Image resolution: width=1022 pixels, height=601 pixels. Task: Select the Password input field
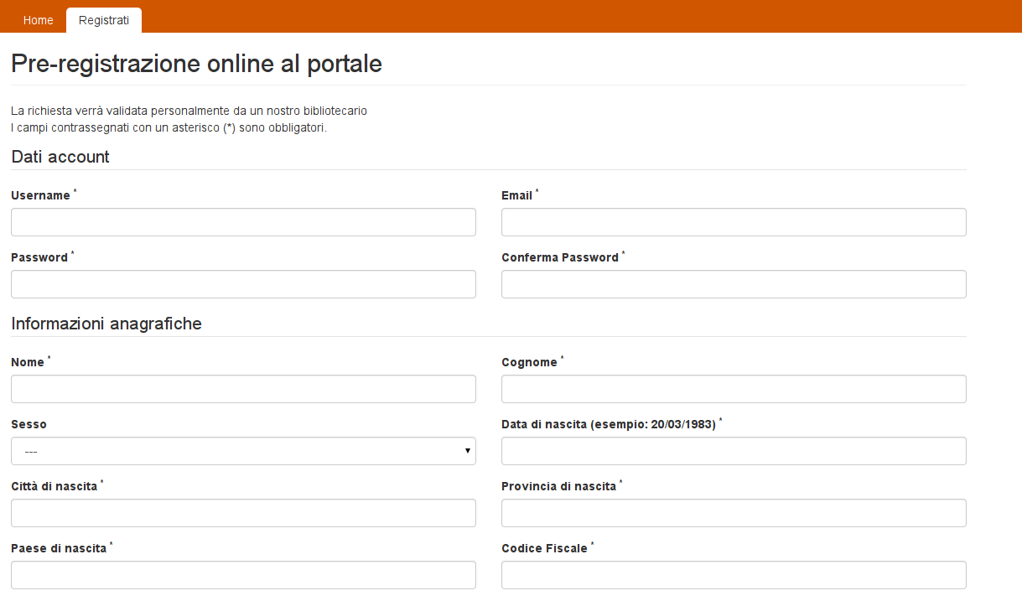(243, 283)
